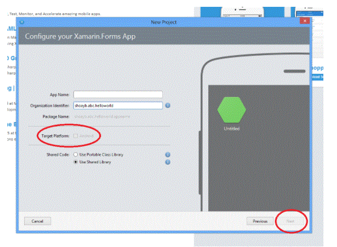Click the disabled Next button

pos(290,221)
